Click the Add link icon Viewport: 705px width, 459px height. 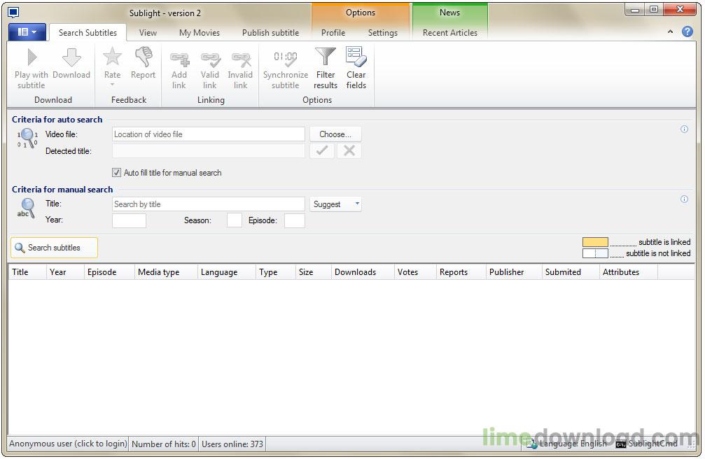(x=179, y=58)
